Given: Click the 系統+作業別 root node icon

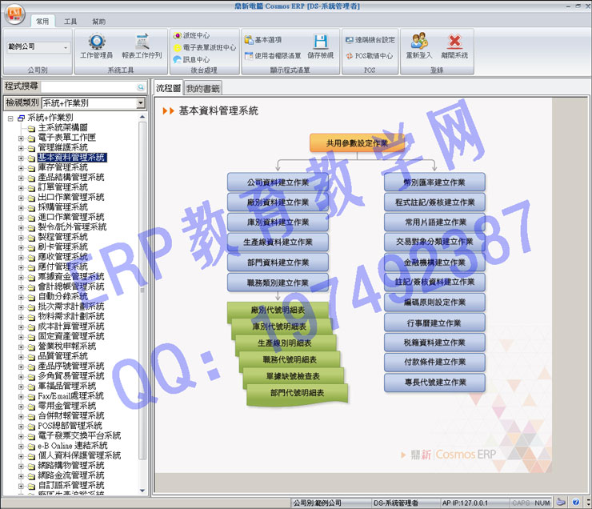Looking at the screenshot, I should [21, 118].
